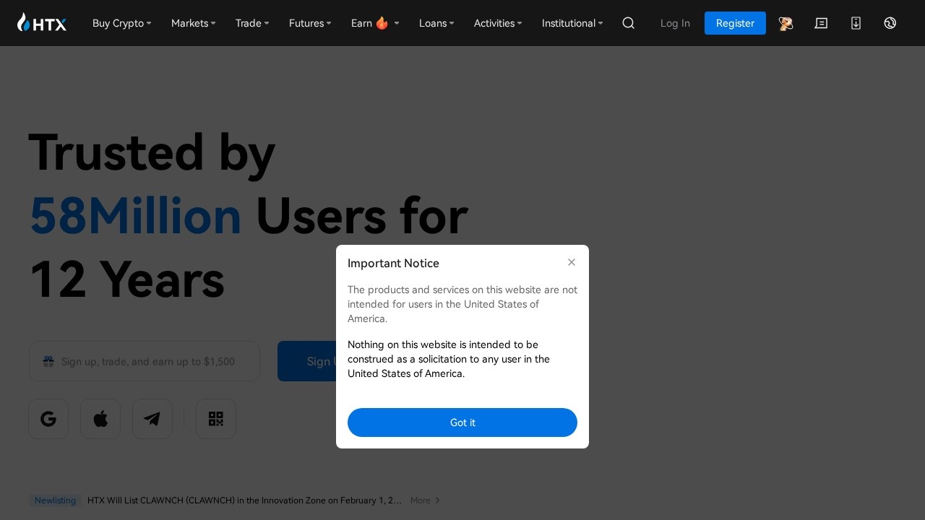The image size is (925, 520).
Task: Expand the Earn dropdown menu
Action: (374, 23)
